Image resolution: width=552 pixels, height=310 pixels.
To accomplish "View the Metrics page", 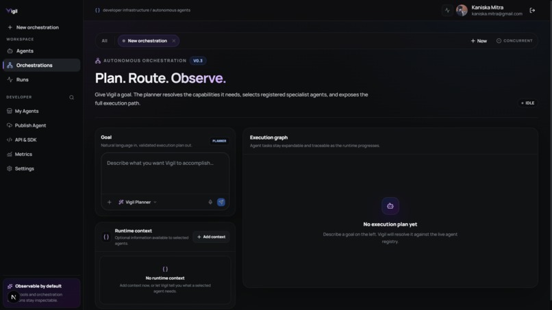I will coord(42,155).
